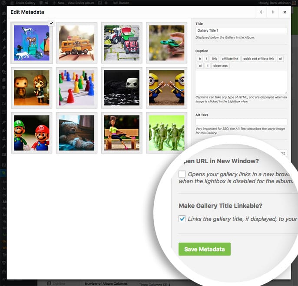Click the 'ul' caption button
This screenshot has width=298, height=286.
[280, 59]
